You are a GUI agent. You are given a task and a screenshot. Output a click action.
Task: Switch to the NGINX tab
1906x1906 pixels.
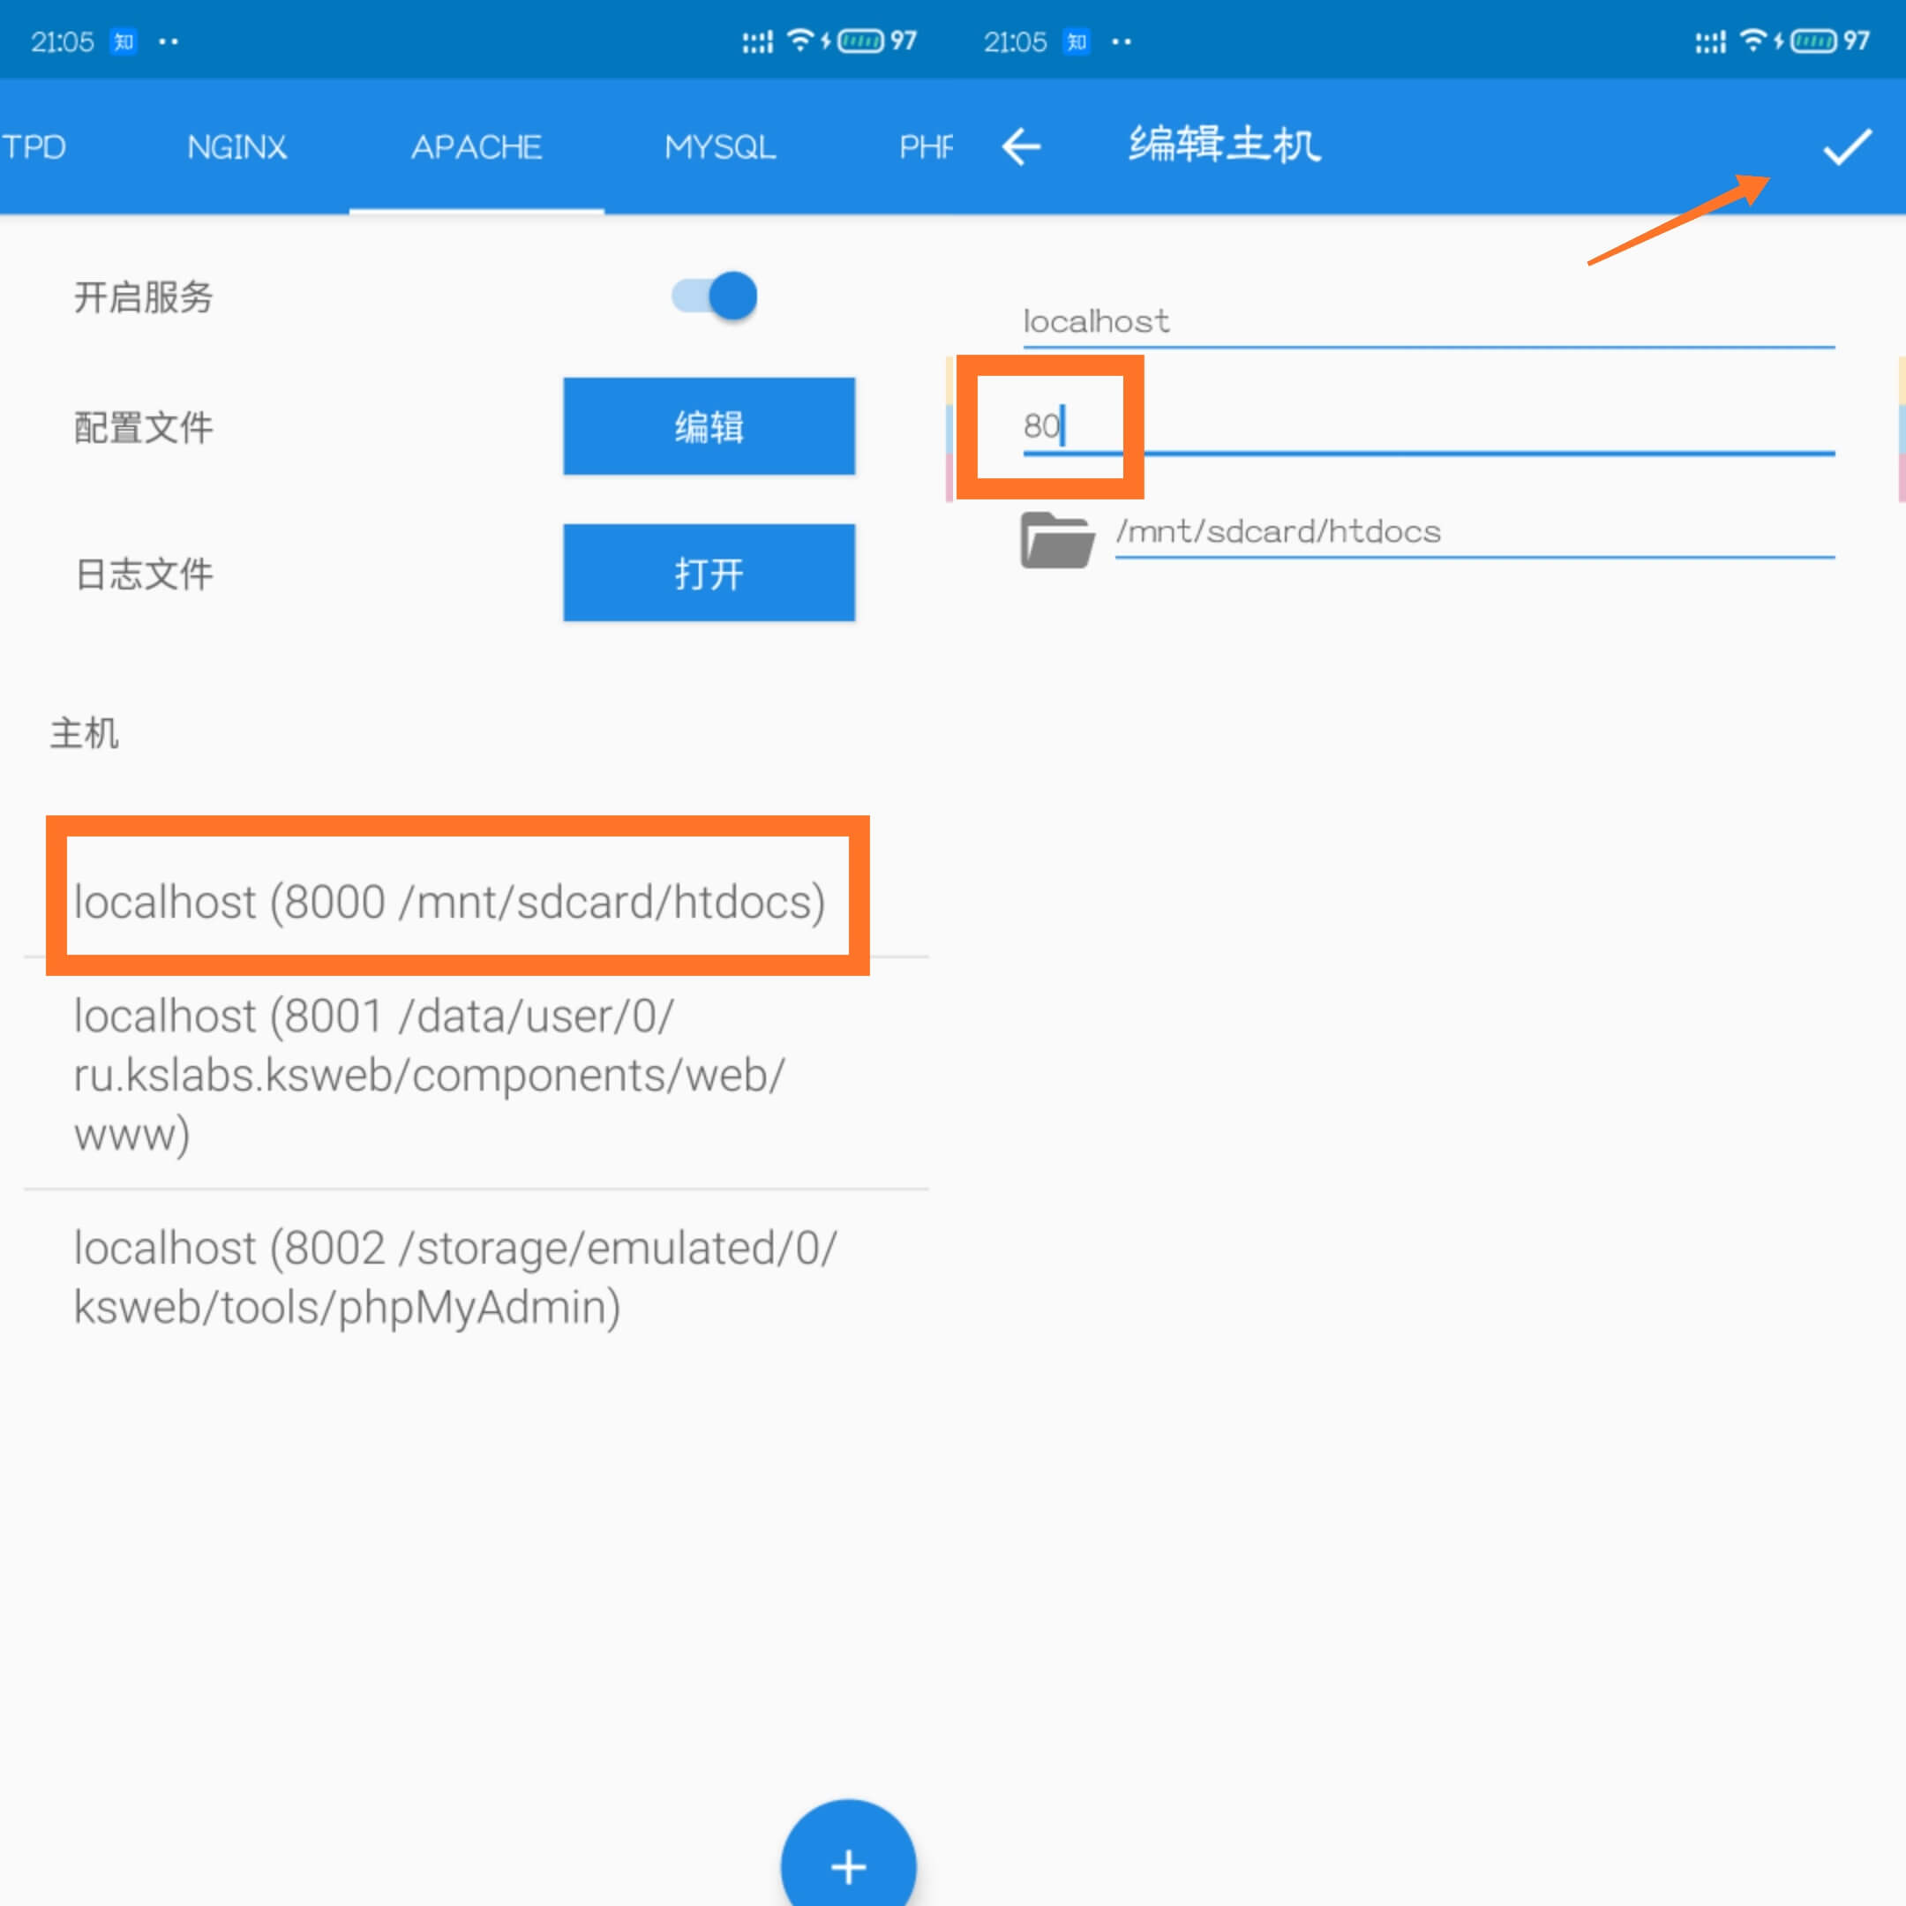coord(236,147)
